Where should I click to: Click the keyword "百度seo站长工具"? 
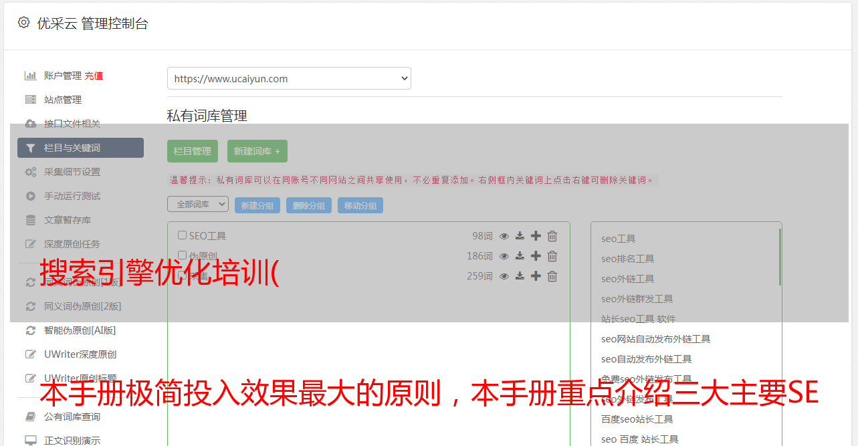tap(637, 419)
